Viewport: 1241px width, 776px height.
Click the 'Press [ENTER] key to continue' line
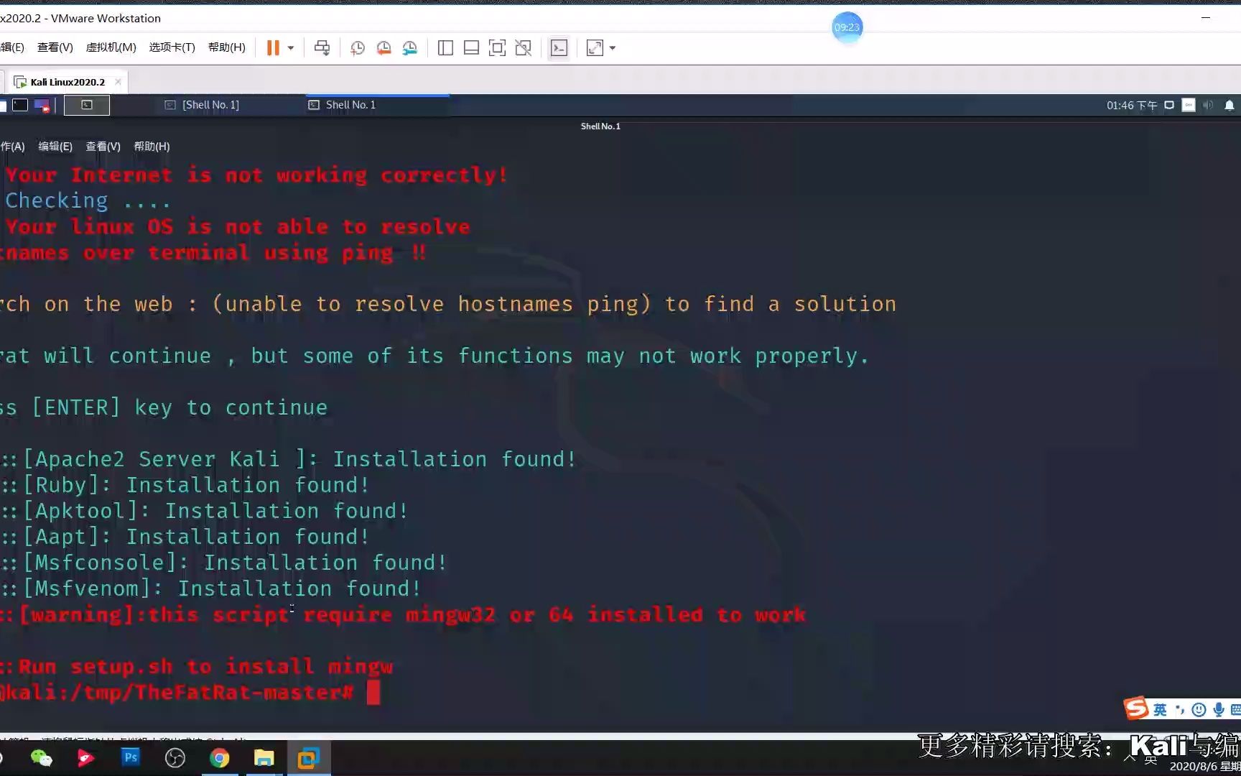[164, 408]
